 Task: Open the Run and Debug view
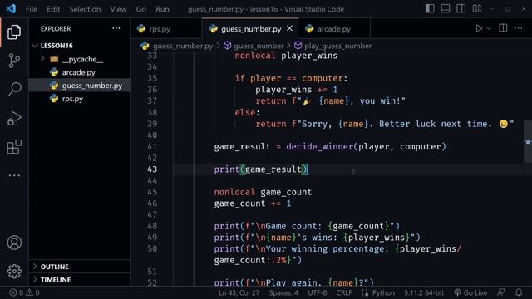(14, 118)
